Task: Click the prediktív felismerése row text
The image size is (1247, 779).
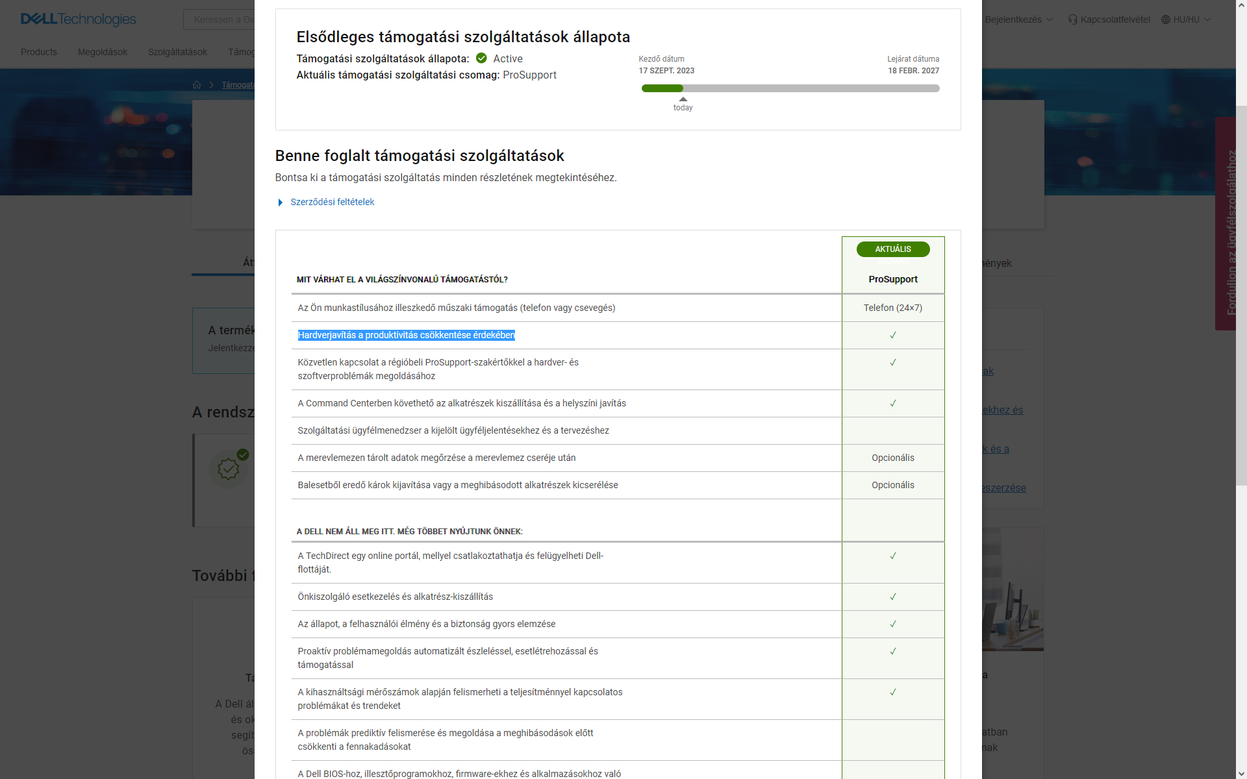Action: coord(446,740)
